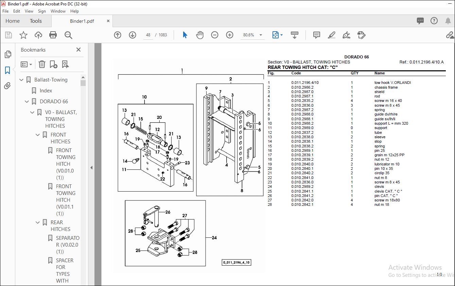The width and height of the screenshot is (455, 286).
Task: Click the send file for review icon
Action: pyautogui.click(x=362, y=35)
